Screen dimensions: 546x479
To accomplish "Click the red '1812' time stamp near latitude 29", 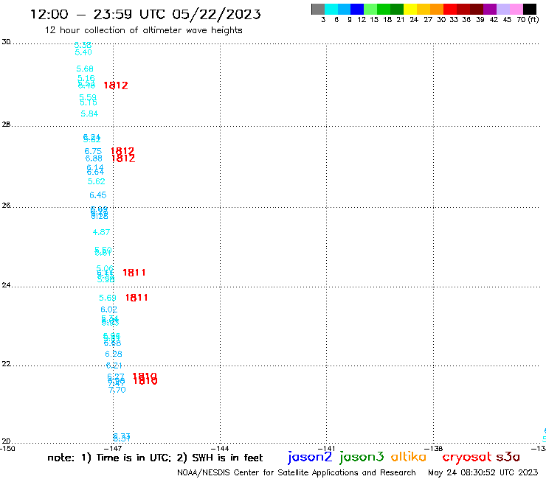I will (116, 85).
